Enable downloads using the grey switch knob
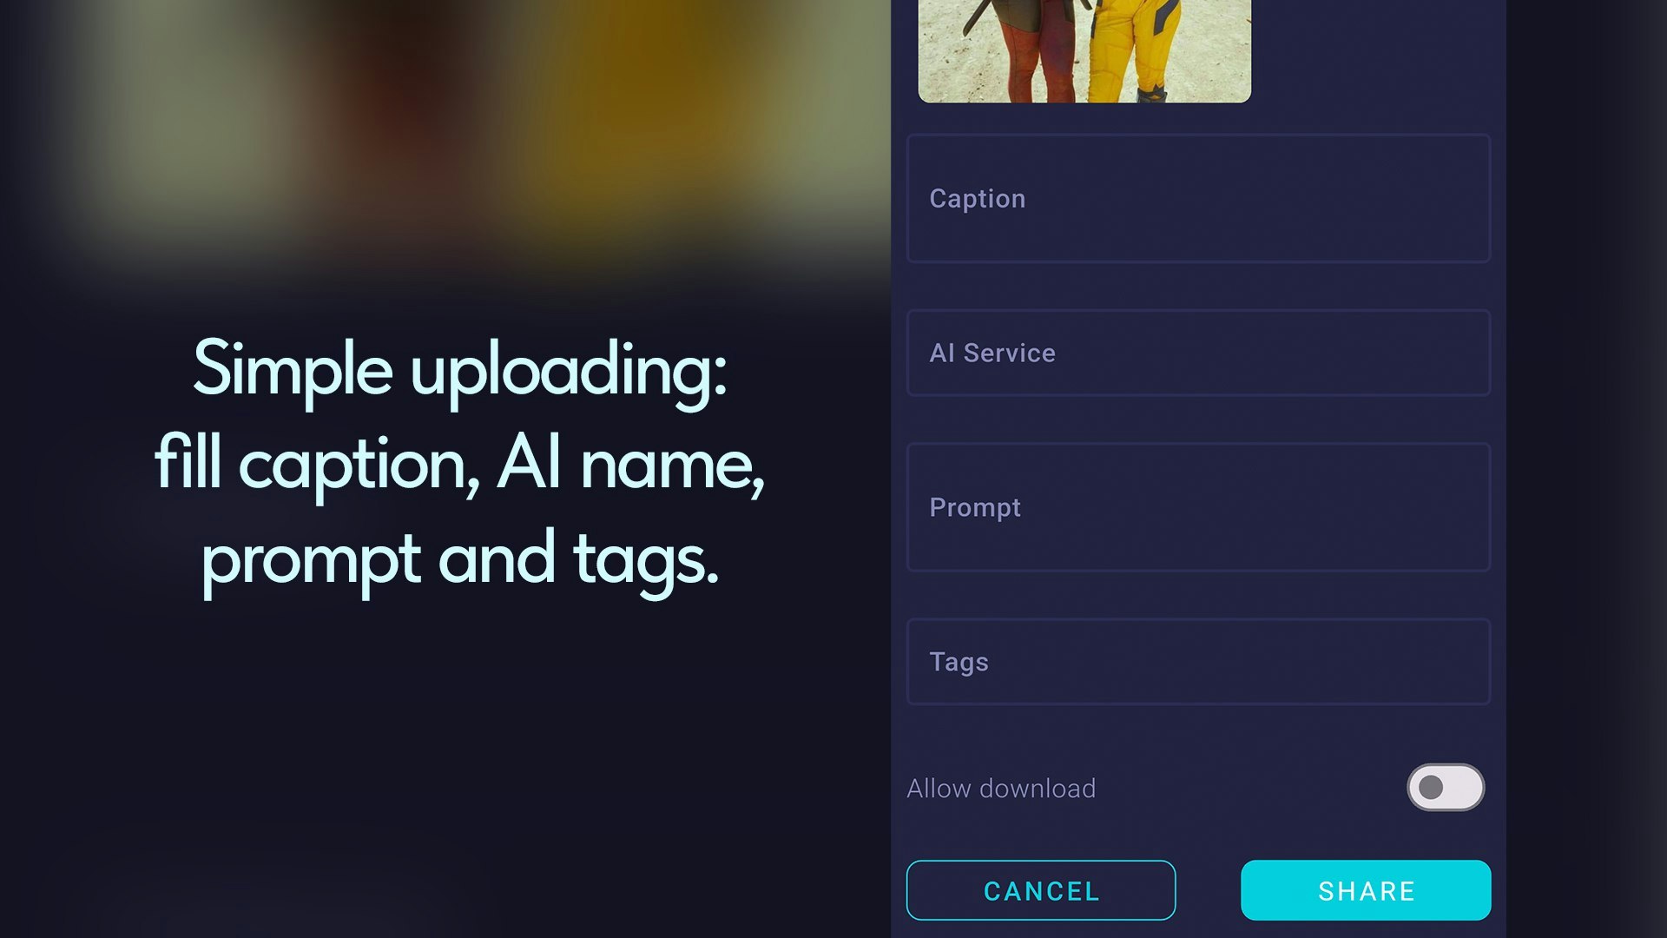 (x=1431, y=788)
